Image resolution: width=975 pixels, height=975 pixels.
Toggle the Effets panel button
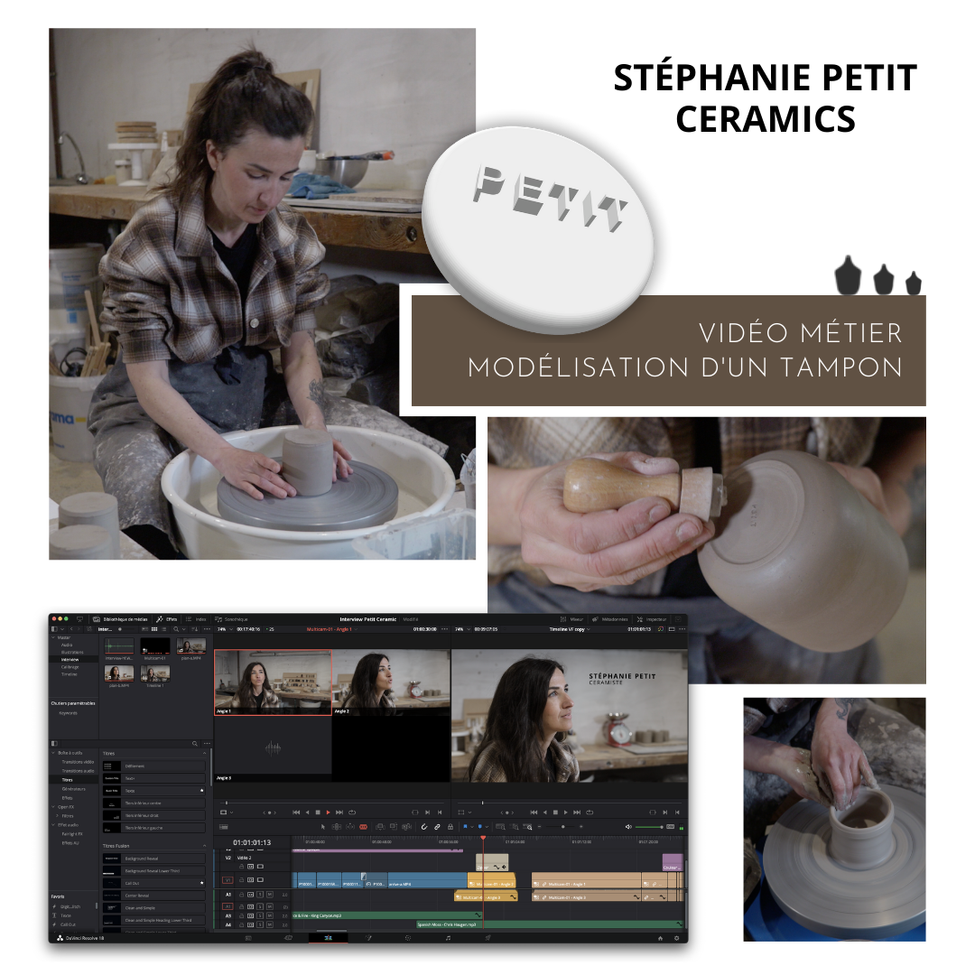click(166, 619)
